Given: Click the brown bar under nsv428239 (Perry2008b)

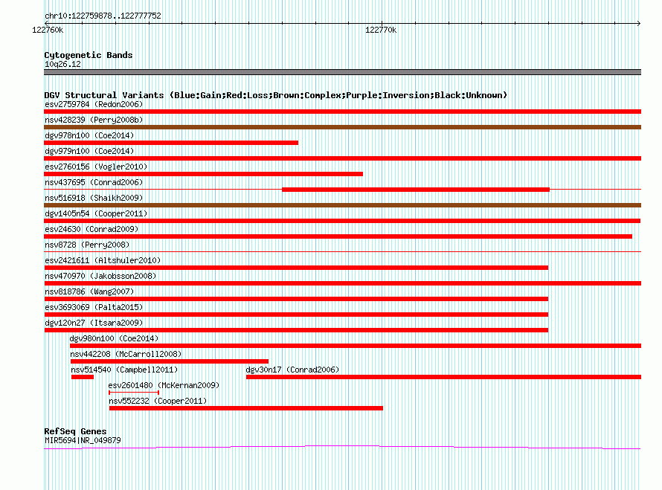Looking at the screenshot, I should tap(342, 127).
